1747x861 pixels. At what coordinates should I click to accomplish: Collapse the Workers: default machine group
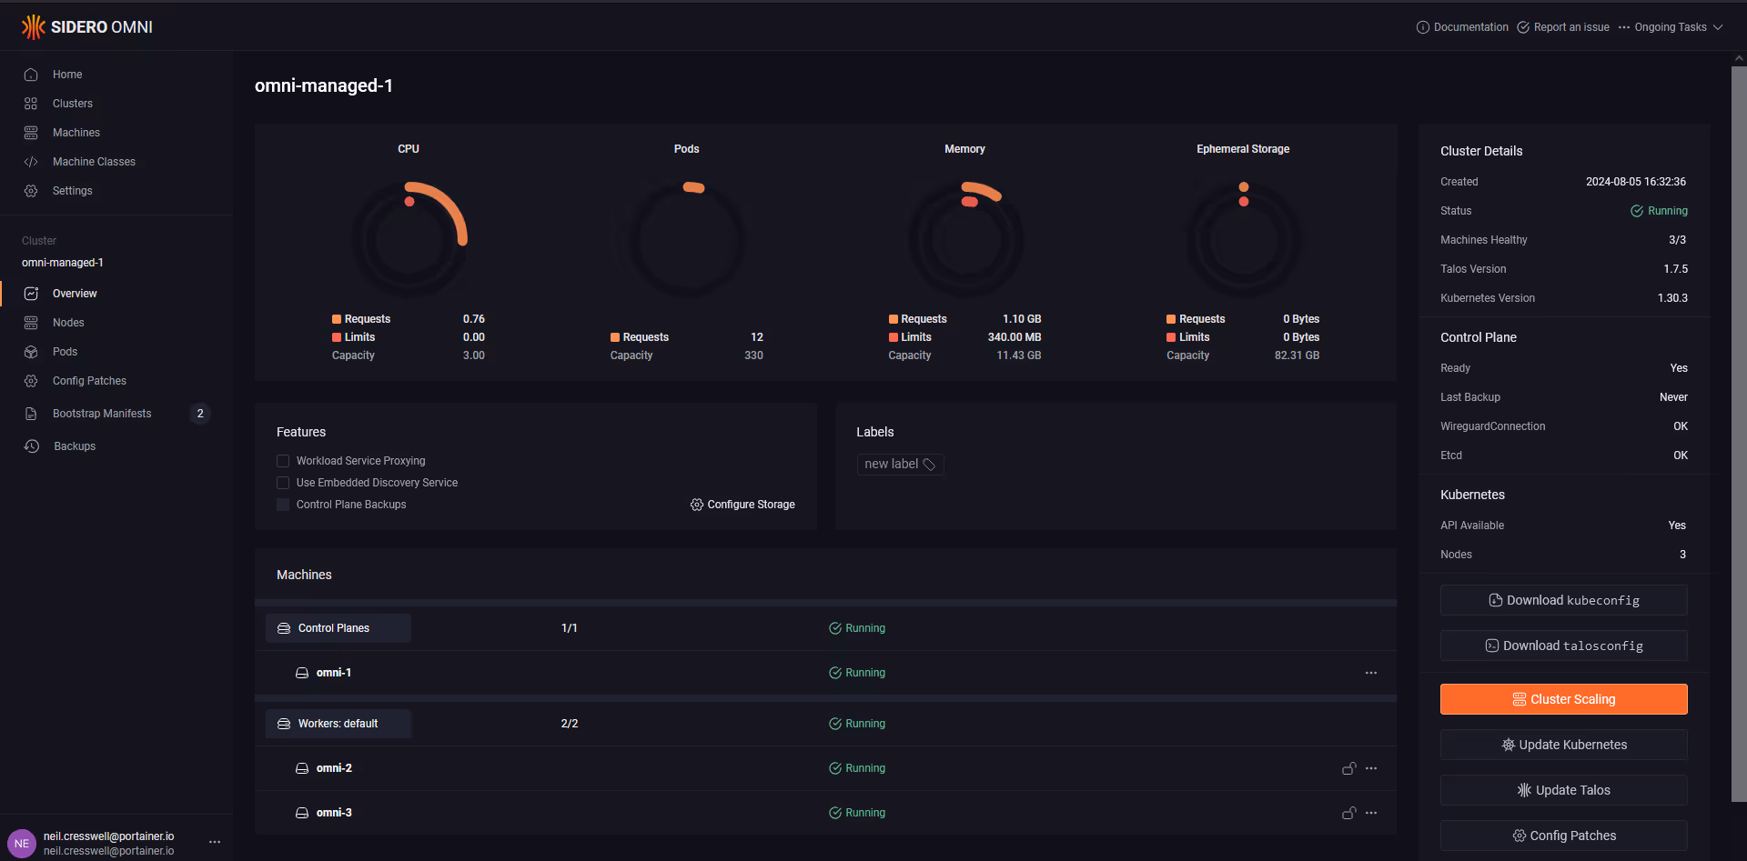pyautogui.click(x=338, y=724)
